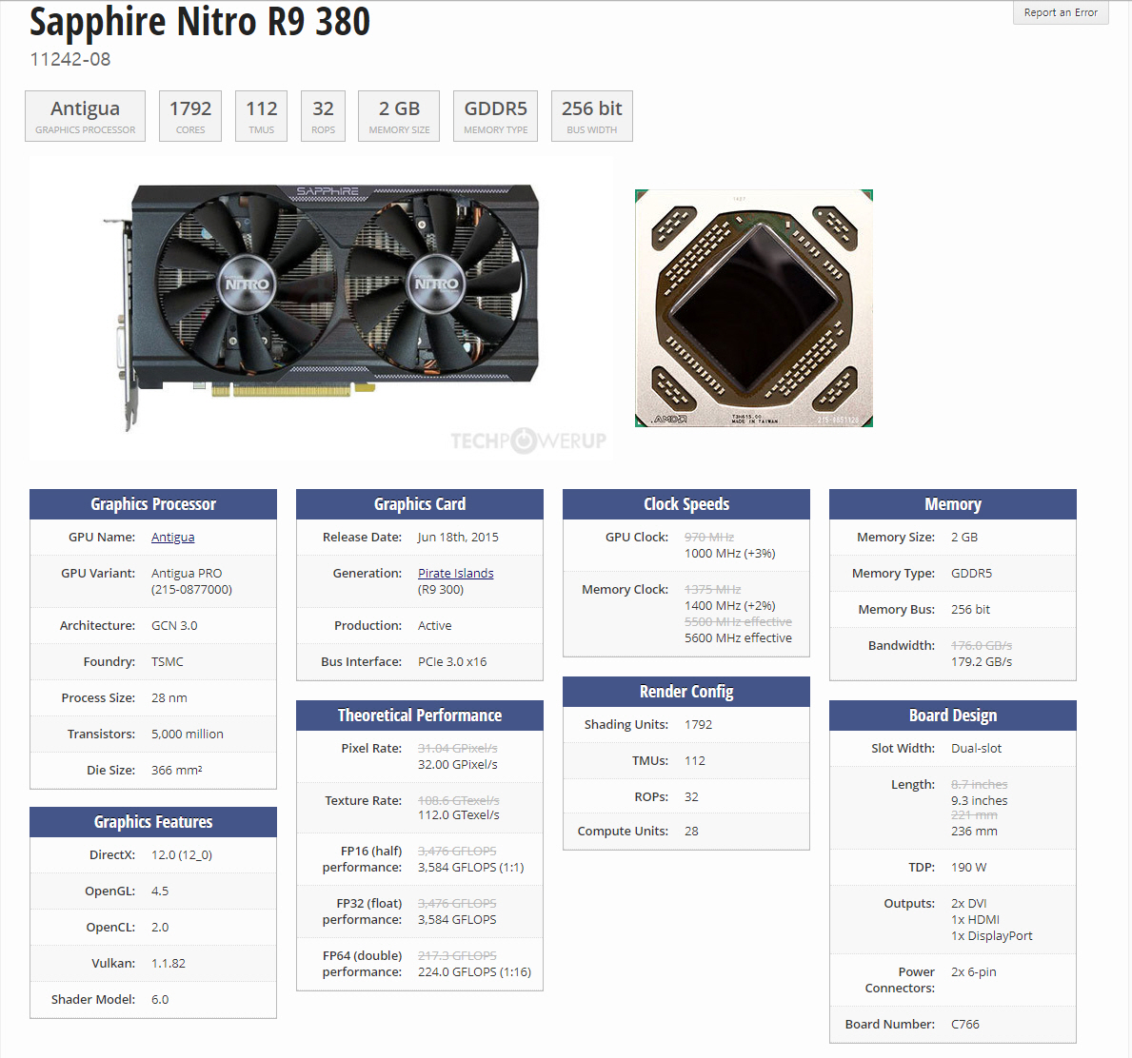
Task: Follow the Pirate Islands generation link
Action: (455, 573)
